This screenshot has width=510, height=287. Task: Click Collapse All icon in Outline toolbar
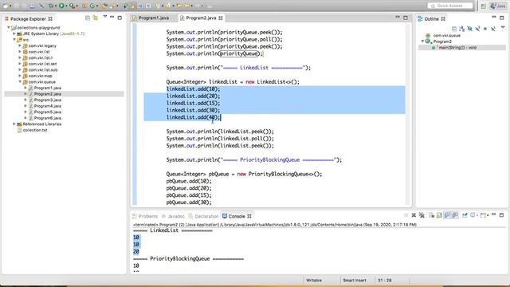454,29
